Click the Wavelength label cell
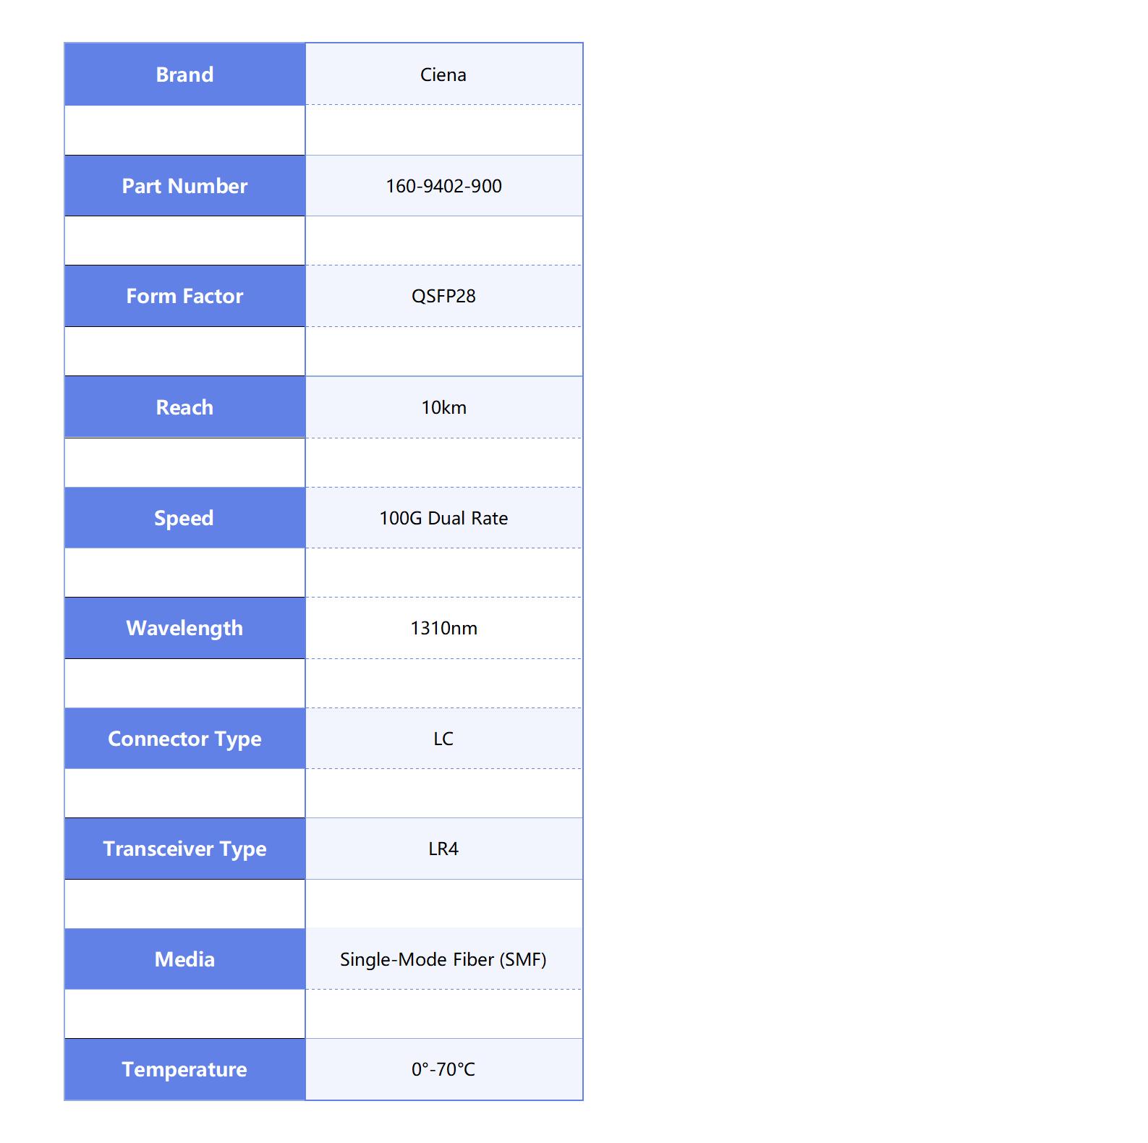Viewport: 1148px width, 1143px height. [184, 628]
